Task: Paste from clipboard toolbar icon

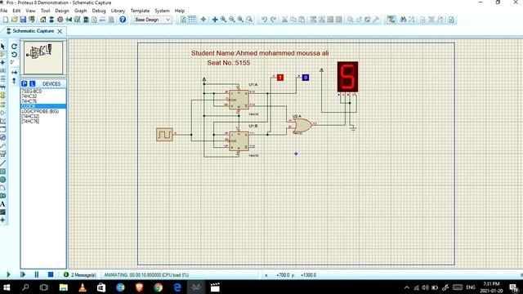Action: (302, 20)
